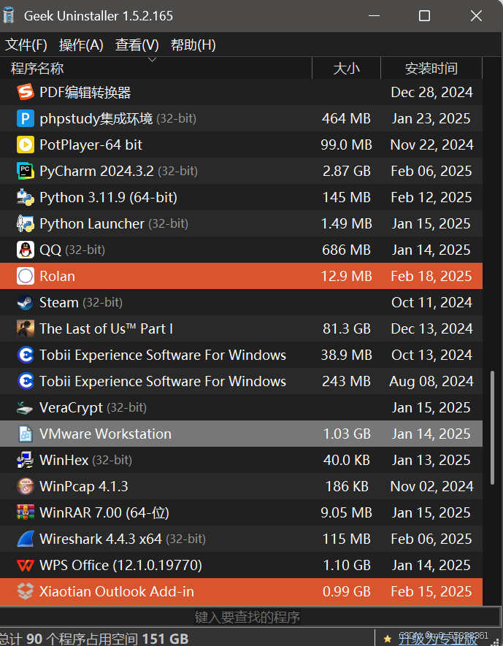The width and height of the screenshot is (503, 646).
Task: Click the PyCharm PC icon
Action: (x=26, y=171)
